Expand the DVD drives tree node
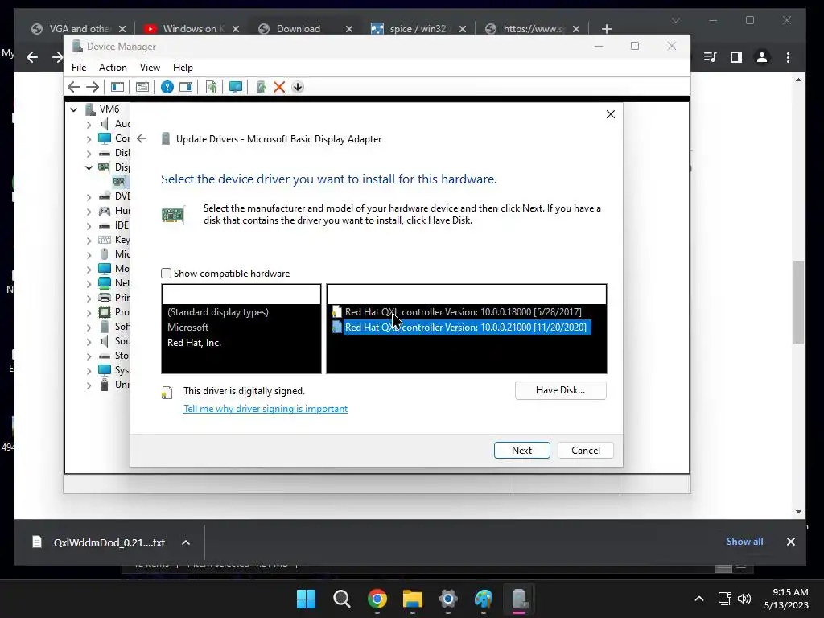This screenshot has height=618, width=824. [89, 196]
